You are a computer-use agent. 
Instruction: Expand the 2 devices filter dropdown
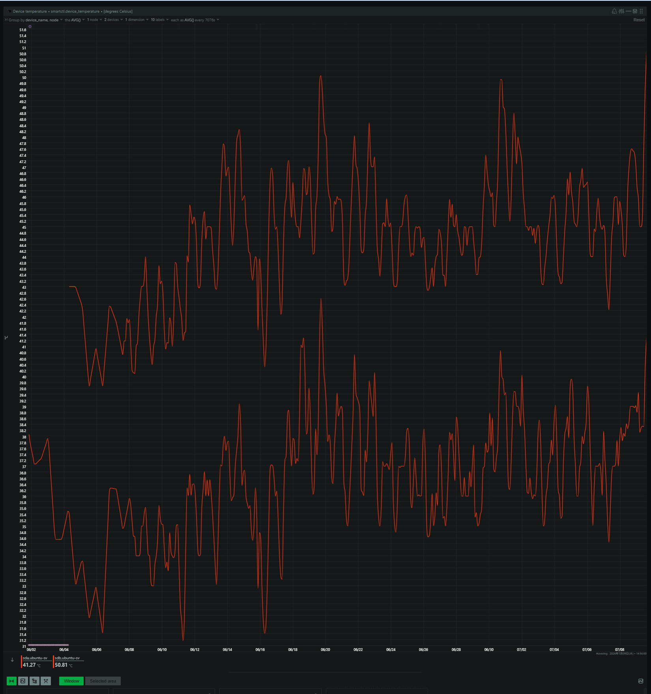click(x=114, y=20)
